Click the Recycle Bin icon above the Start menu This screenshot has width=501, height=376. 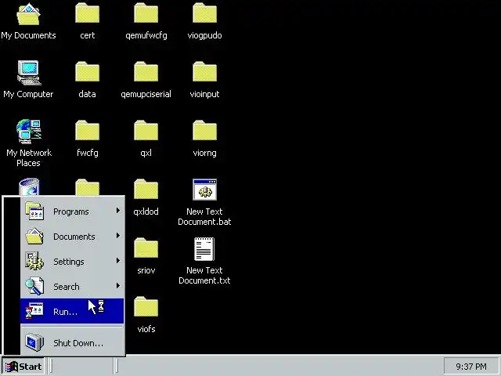click(x=29, y=186)
